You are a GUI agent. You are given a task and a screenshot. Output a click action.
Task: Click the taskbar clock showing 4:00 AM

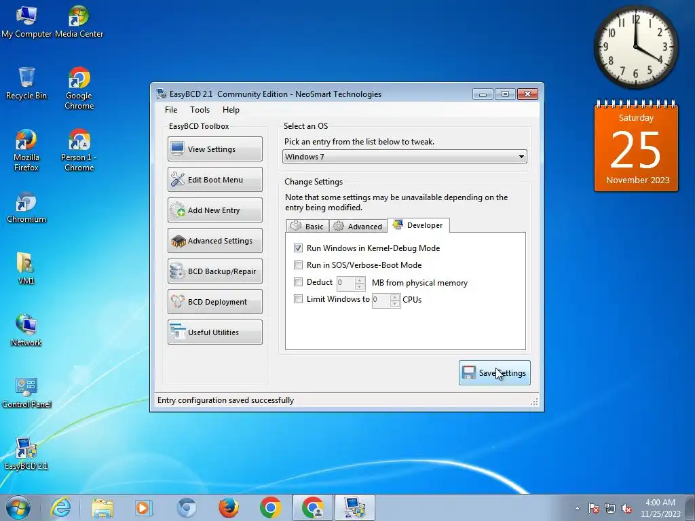point(660,508)
